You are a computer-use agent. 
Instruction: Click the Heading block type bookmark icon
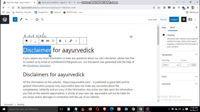[26, 41]
